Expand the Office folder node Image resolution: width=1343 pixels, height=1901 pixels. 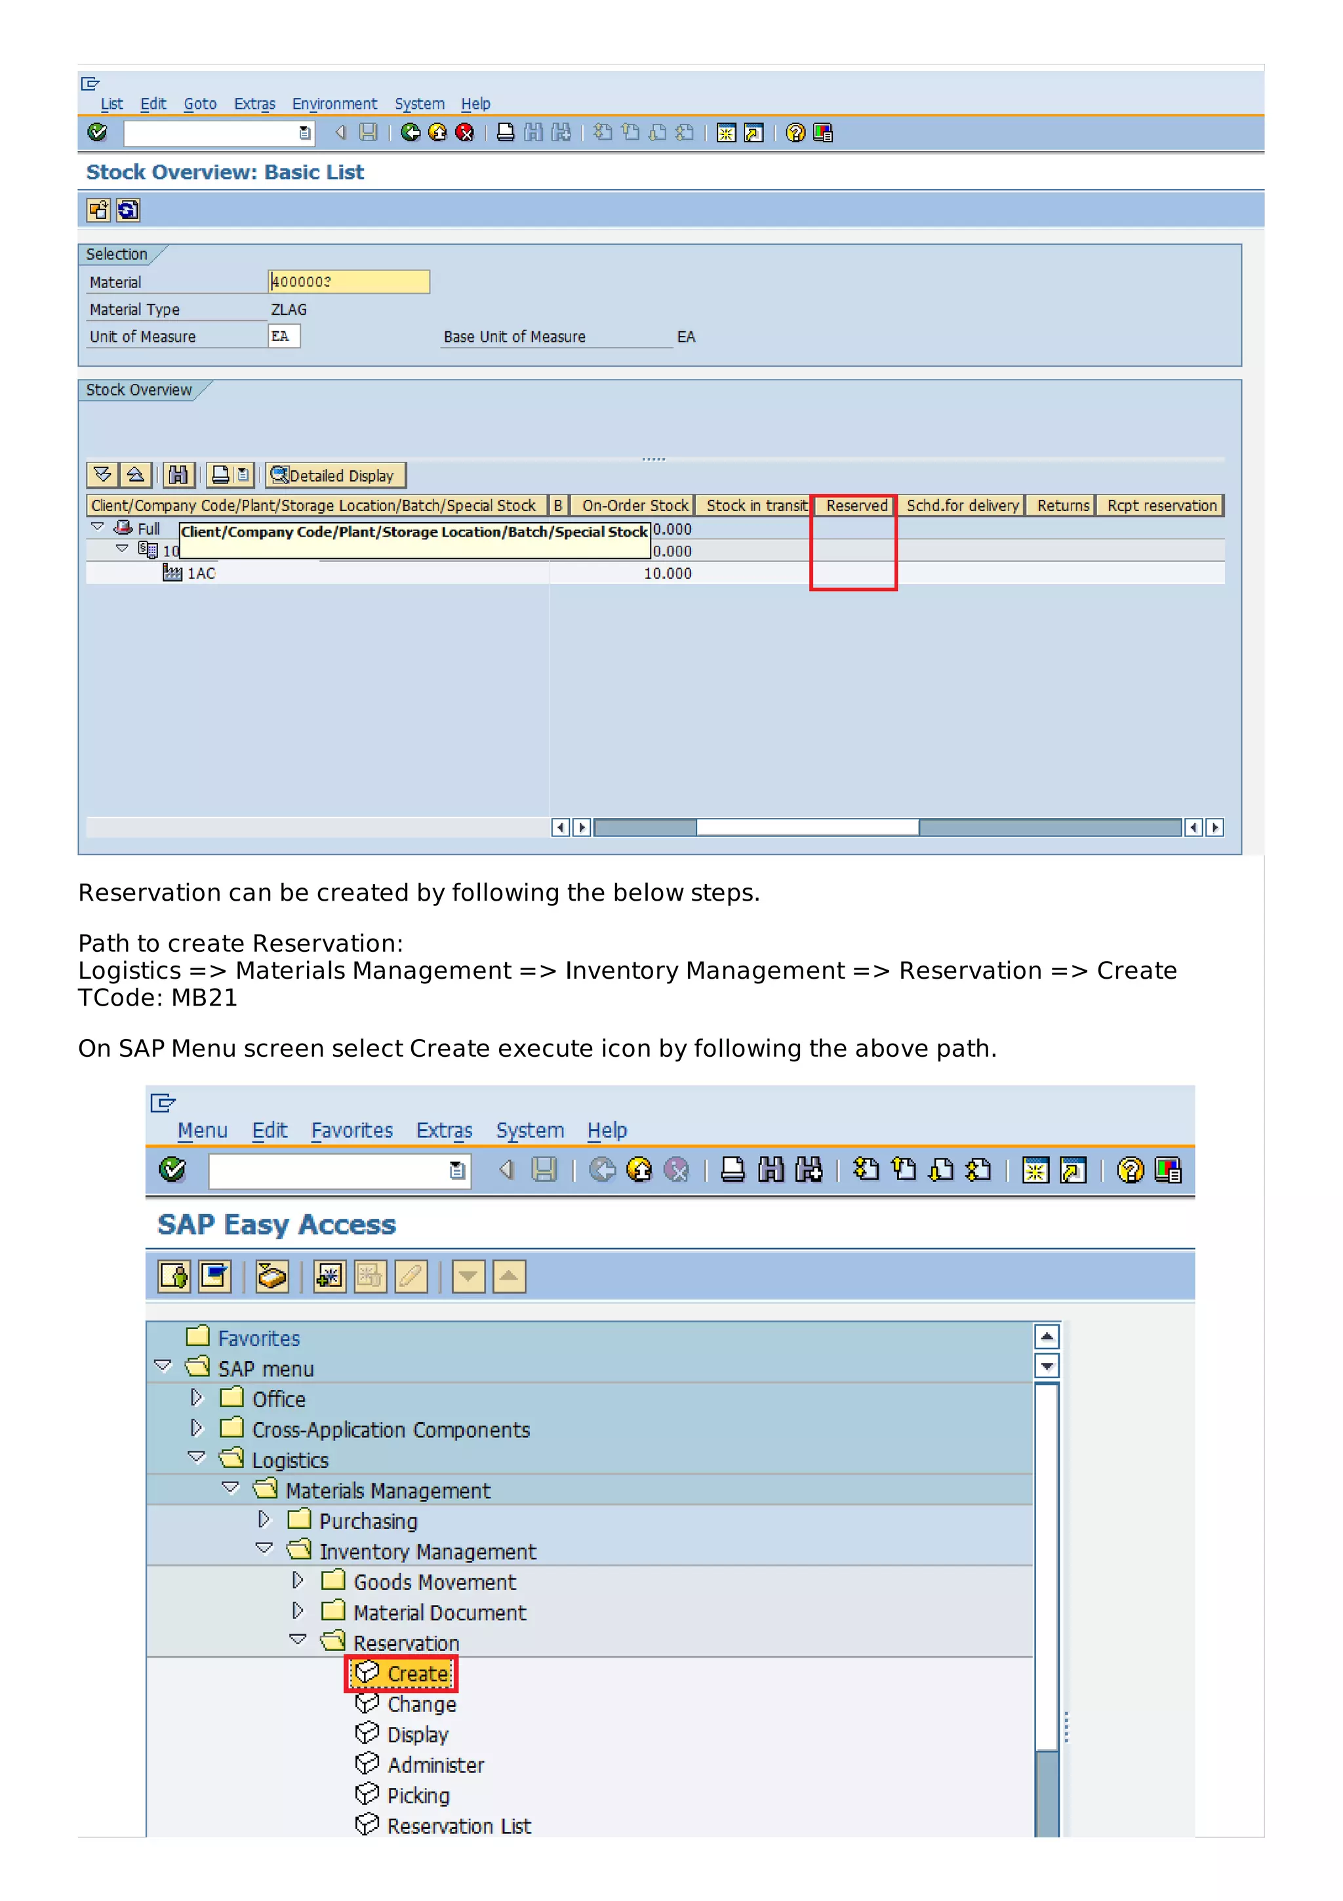pyautogui.click(x=197, y=1397)
